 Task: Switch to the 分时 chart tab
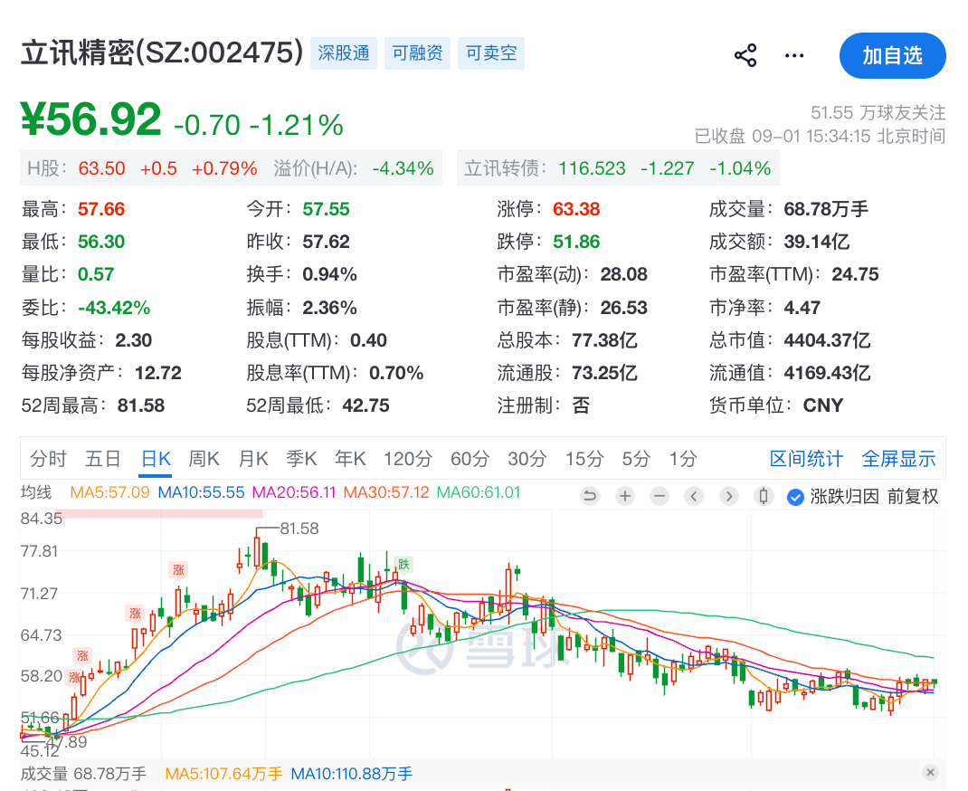48,459
